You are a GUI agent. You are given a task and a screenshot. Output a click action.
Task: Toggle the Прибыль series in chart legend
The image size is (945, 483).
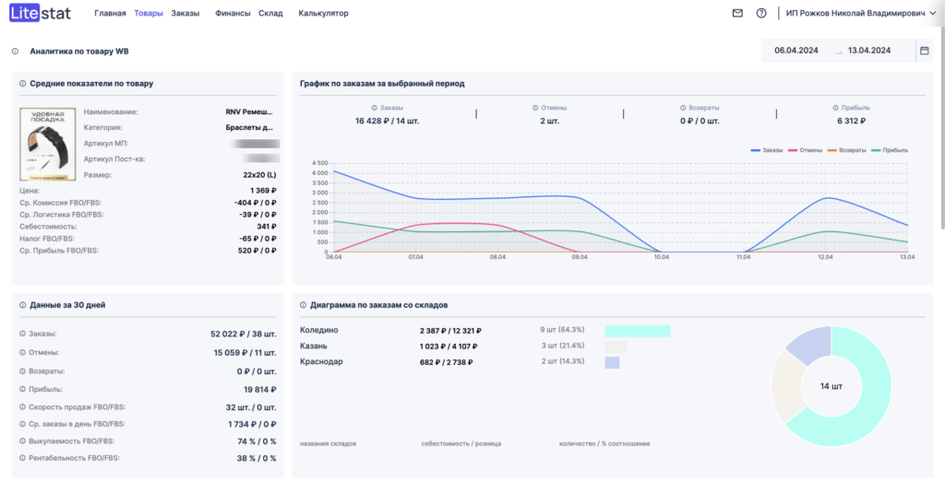pos(891,149)
